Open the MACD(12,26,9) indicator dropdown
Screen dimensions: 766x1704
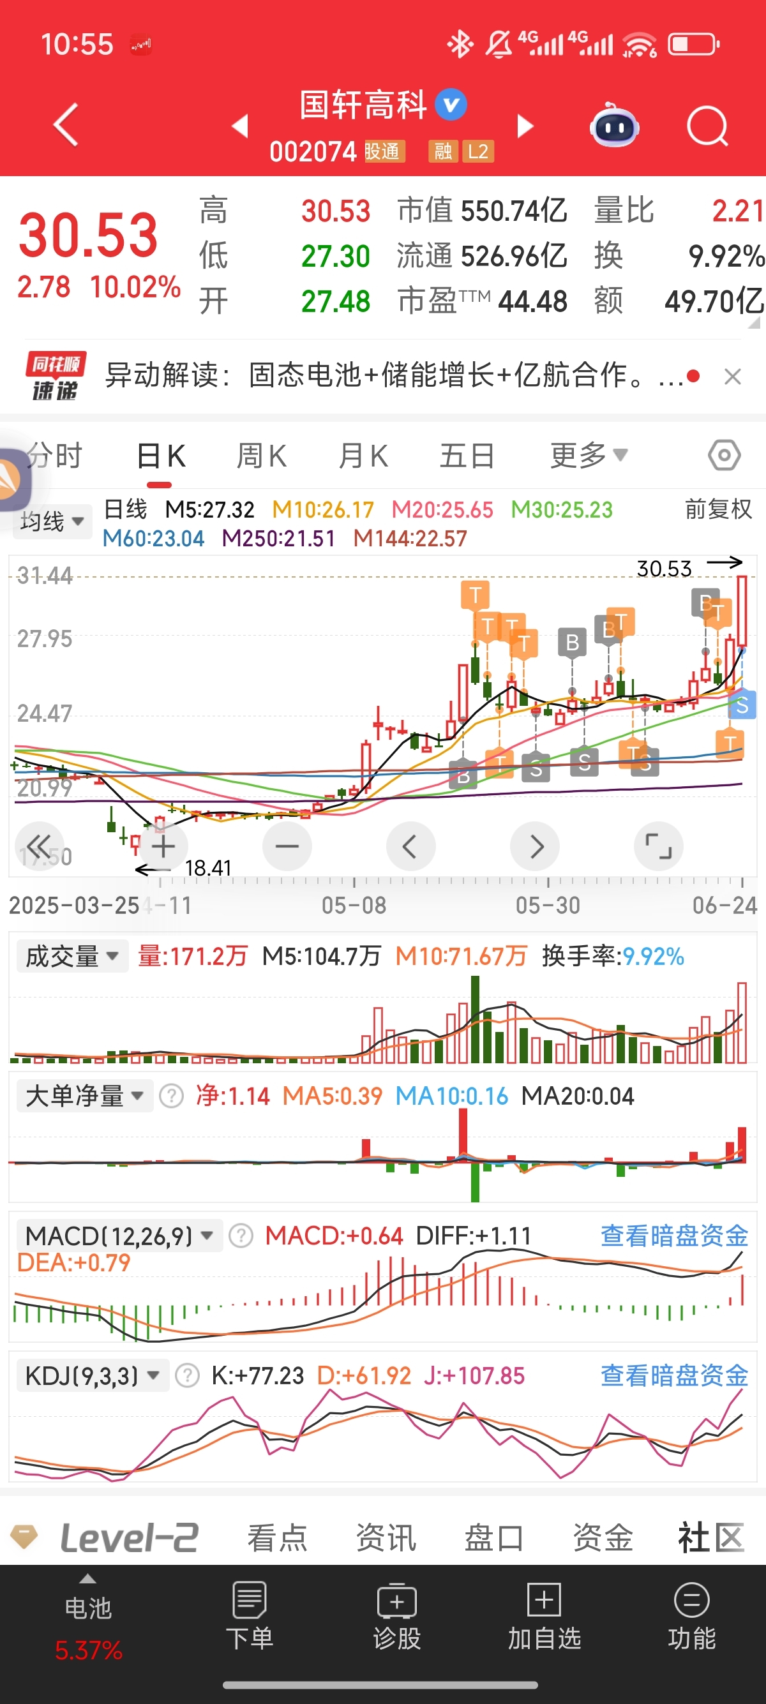120,1236
